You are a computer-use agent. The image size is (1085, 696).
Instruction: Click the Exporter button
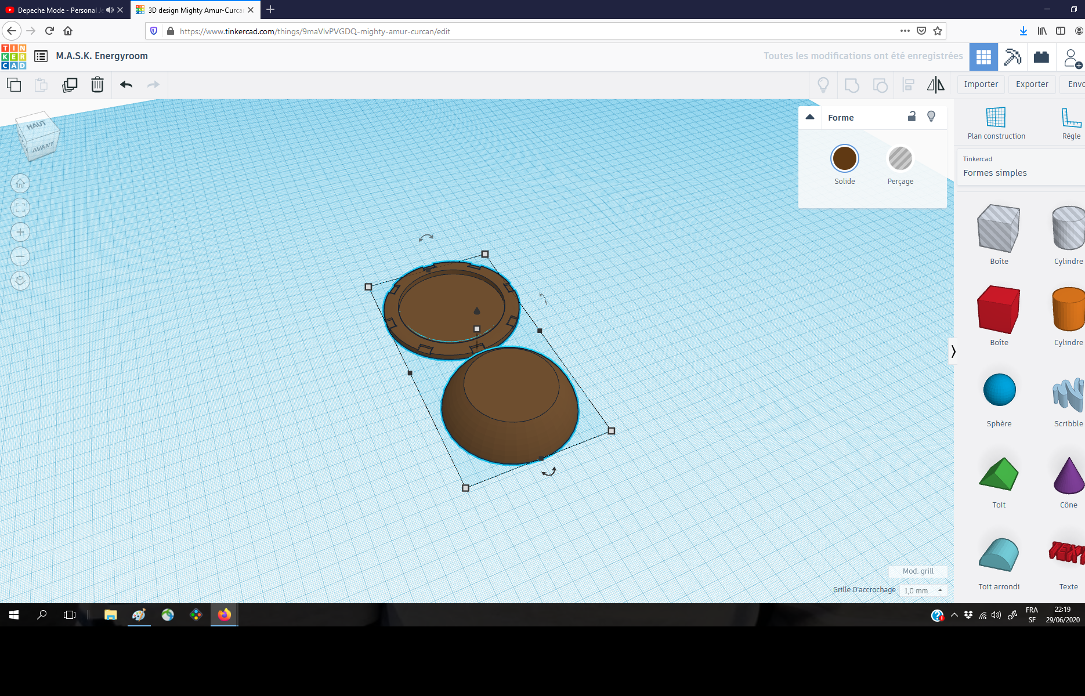(x=1032, y=85)
